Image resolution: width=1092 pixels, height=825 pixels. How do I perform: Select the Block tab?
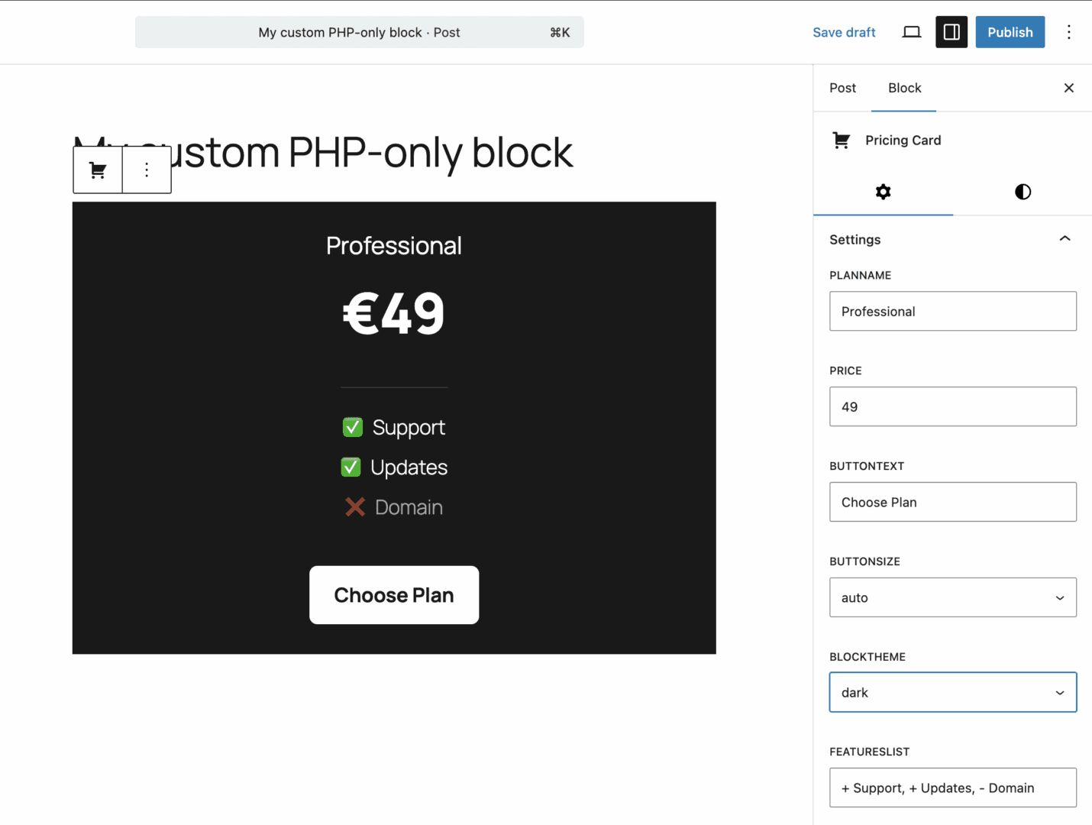tap(904, 88)
